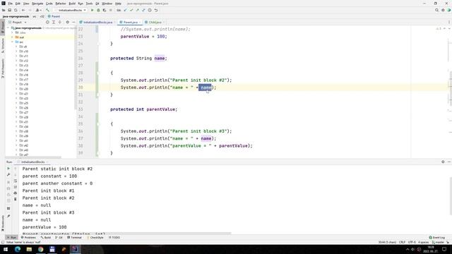Push commits with the green arrow icon
This screenshot has width=452, height=254.
click(137, 10)
